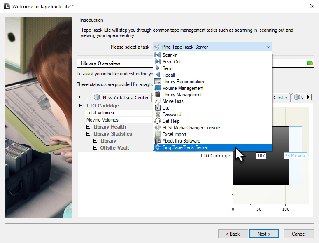Screen dimensions: 319x243
Task: Select SCSI Media Changer Console entry
Action: coord(212,127)
